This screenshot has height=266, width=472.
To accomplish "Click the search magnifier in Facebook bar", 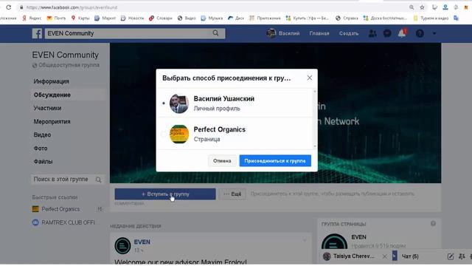I will (215, 33).
